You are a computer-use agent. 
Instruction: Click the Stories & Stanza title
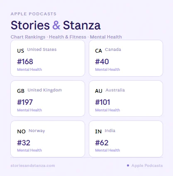point(56,25)
